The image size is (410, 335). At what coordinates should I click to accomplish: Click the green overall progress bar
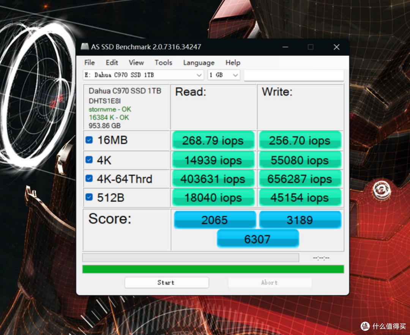click(x=213, y=269)
